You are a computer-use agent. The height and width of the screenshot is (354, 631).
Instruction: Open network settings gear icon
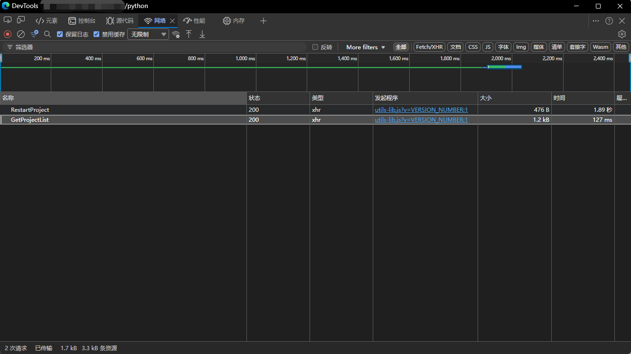[622, 34]
